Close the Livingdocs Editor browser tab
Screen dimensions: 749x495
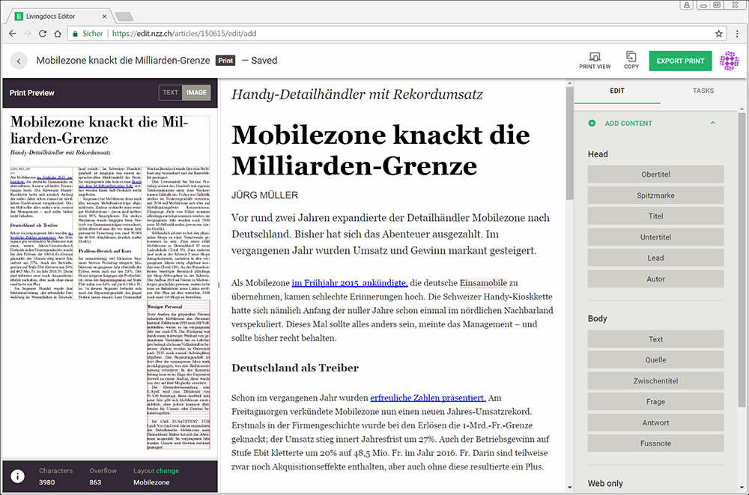coord(105,16)
